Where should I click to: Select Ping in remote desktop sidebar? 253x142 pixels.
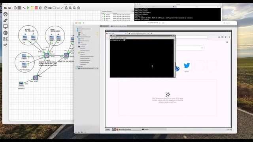81,33
